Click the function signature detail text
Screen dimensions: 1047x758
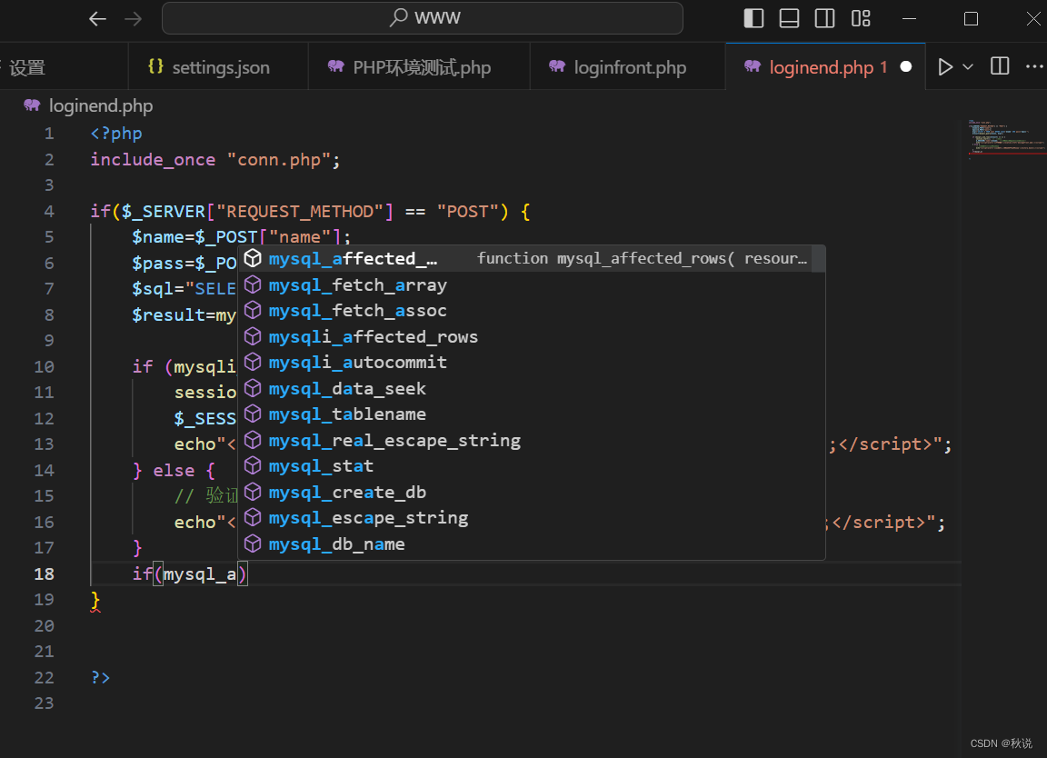[642, 258]
